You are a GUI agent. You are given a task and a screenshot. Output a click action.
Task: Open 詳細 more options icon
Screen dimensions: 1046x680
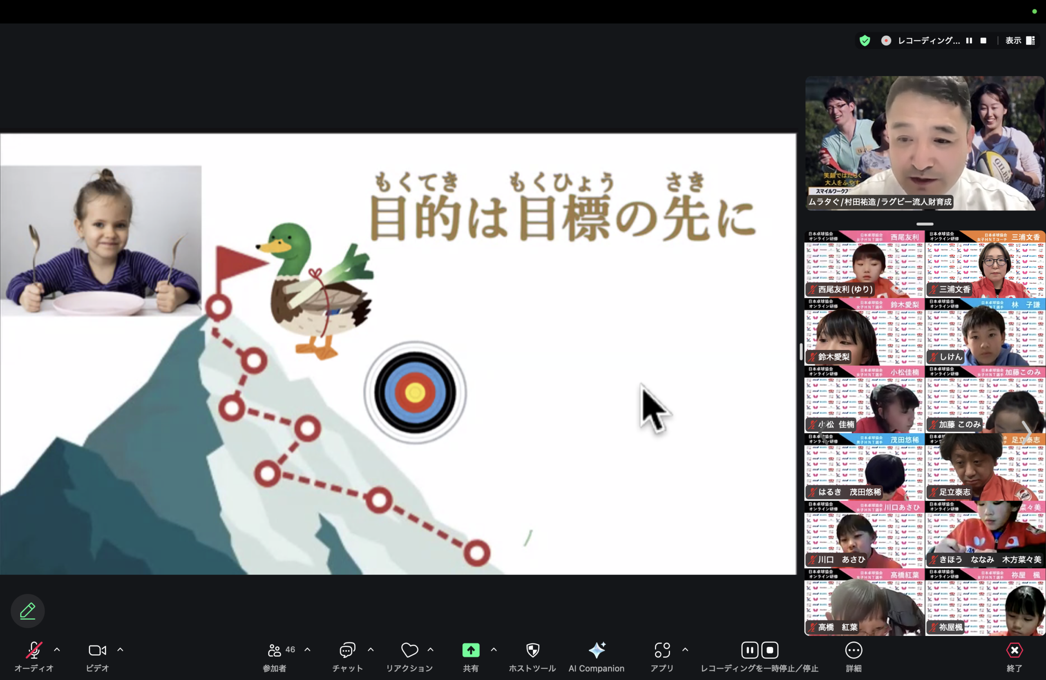(853, 651)
